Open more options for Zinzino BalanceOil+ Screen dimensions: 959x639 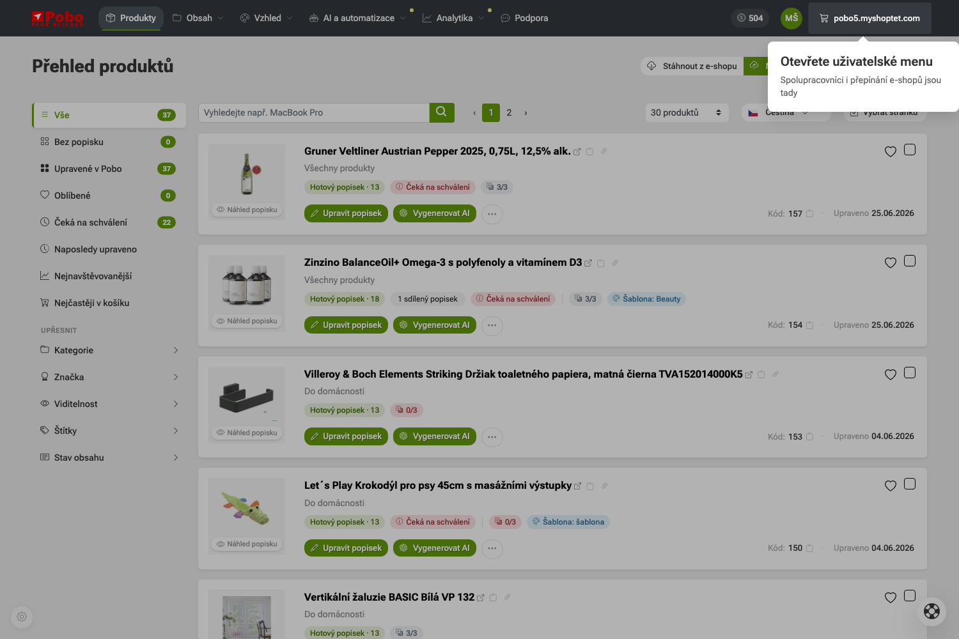[x=492, y=326]
